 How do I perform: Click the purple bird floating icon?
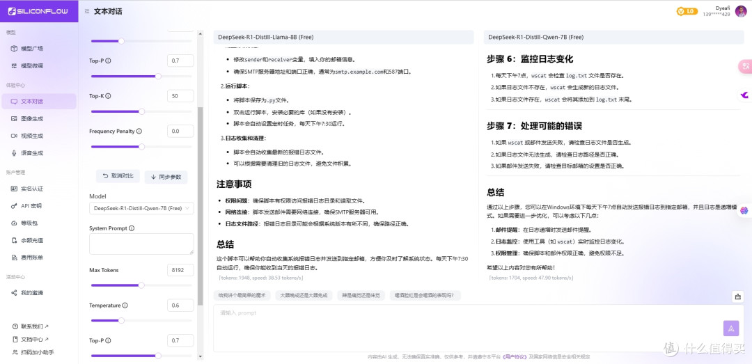(x=745, y=95)
